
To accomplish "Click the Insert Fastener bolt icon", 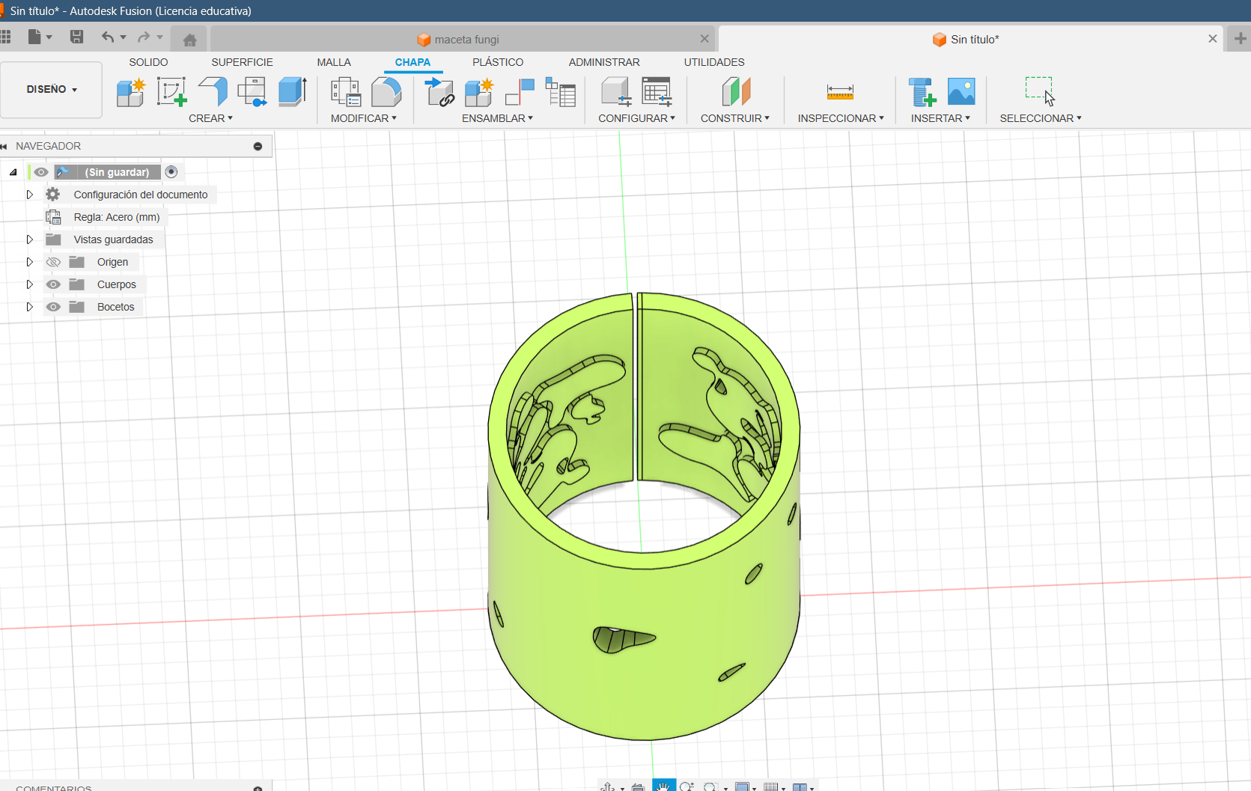I will (922, 92).
